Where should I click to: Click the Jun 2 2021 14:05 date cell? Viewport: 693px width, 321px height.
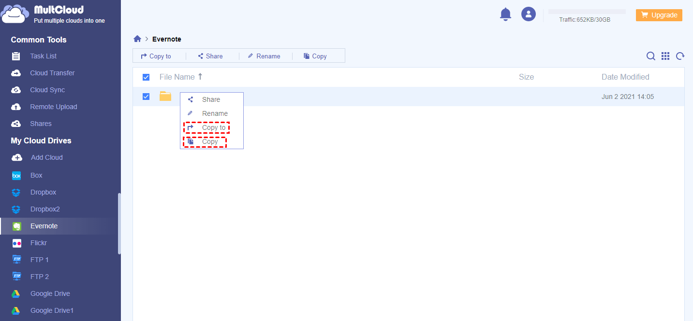tap(628, 97)
